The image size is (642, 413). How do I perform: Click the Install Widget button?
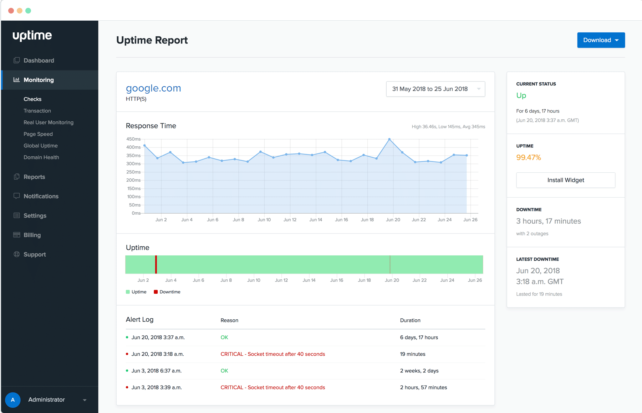[x=565, y=180]
